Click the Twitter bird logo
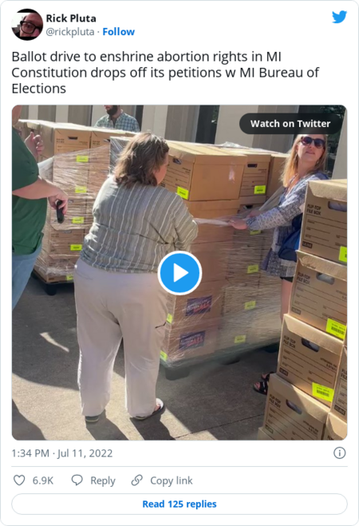This screenshot has height=526, width=359. [x=339, y=17]
